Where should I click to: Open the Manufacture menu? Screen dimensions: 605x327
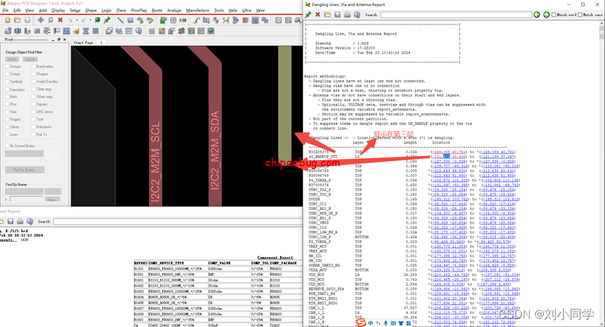197,10
